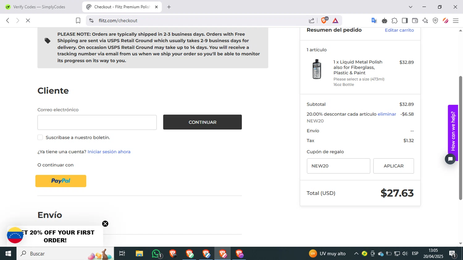Open the browser main menu
The image size is (463, 260).
[456, 20]
